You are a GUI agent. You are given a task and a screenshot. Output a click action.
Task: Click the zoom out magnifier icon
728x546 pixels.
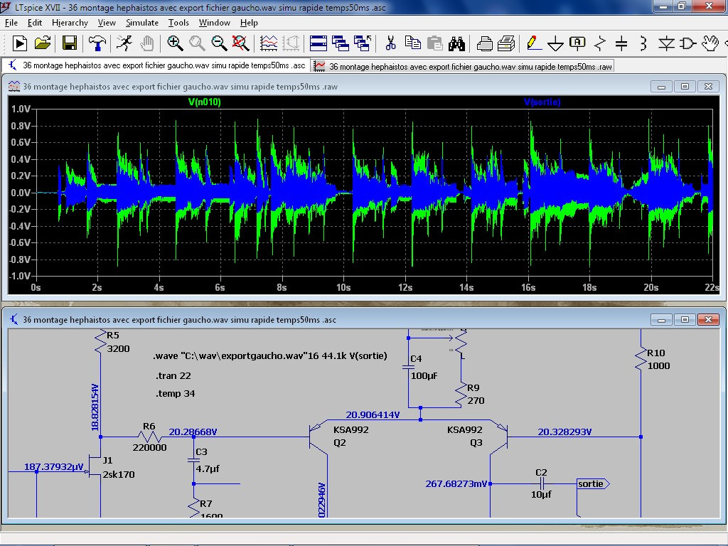click(x=220, y=44)
